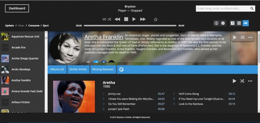Click Update link
The width and height of the screenshot is (260, 123).
click(x=9, y=26)
